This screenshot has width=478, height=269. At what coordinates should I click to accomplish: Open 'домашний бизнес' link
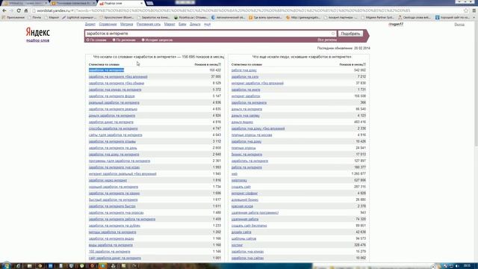[x=245, y=200]
